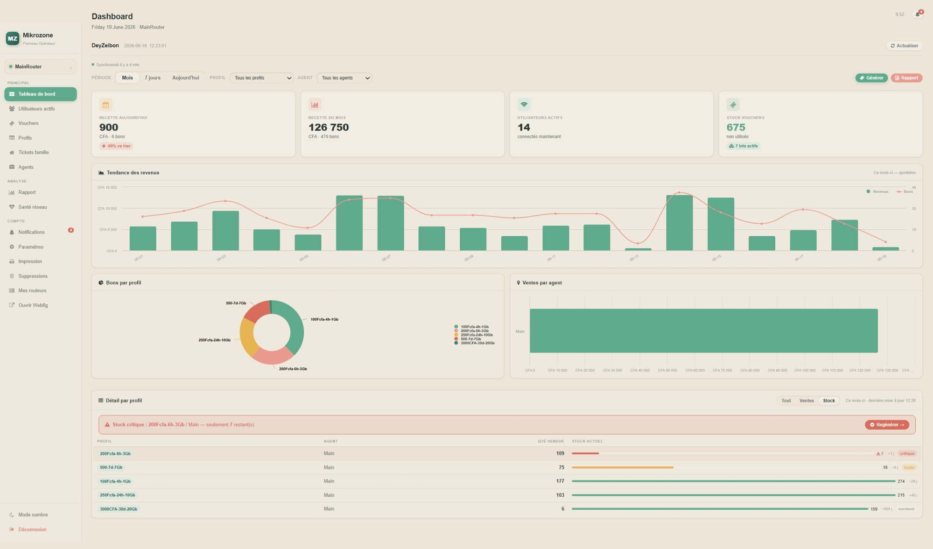
Task: Click the Santé réseau heartbeat icon
Action: point(12,207)
